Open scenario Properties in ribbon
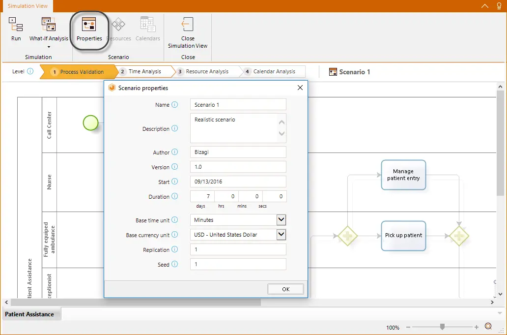The height and width of the screenshot is (335, 507). click(89, 30)
